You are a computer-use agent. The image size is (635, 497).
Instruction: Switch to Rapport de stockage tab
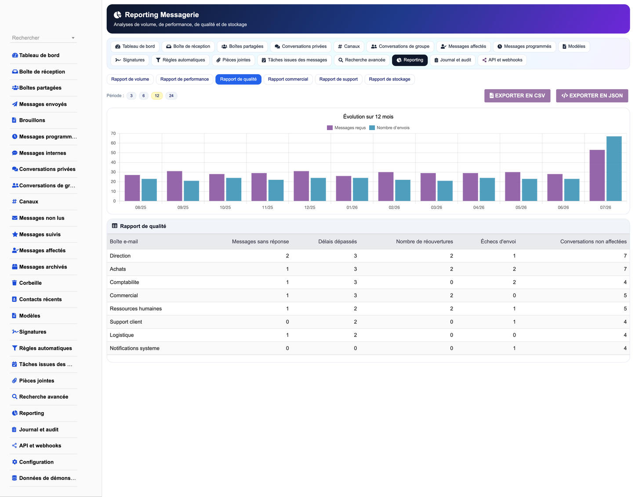click(x=390, y=80)
